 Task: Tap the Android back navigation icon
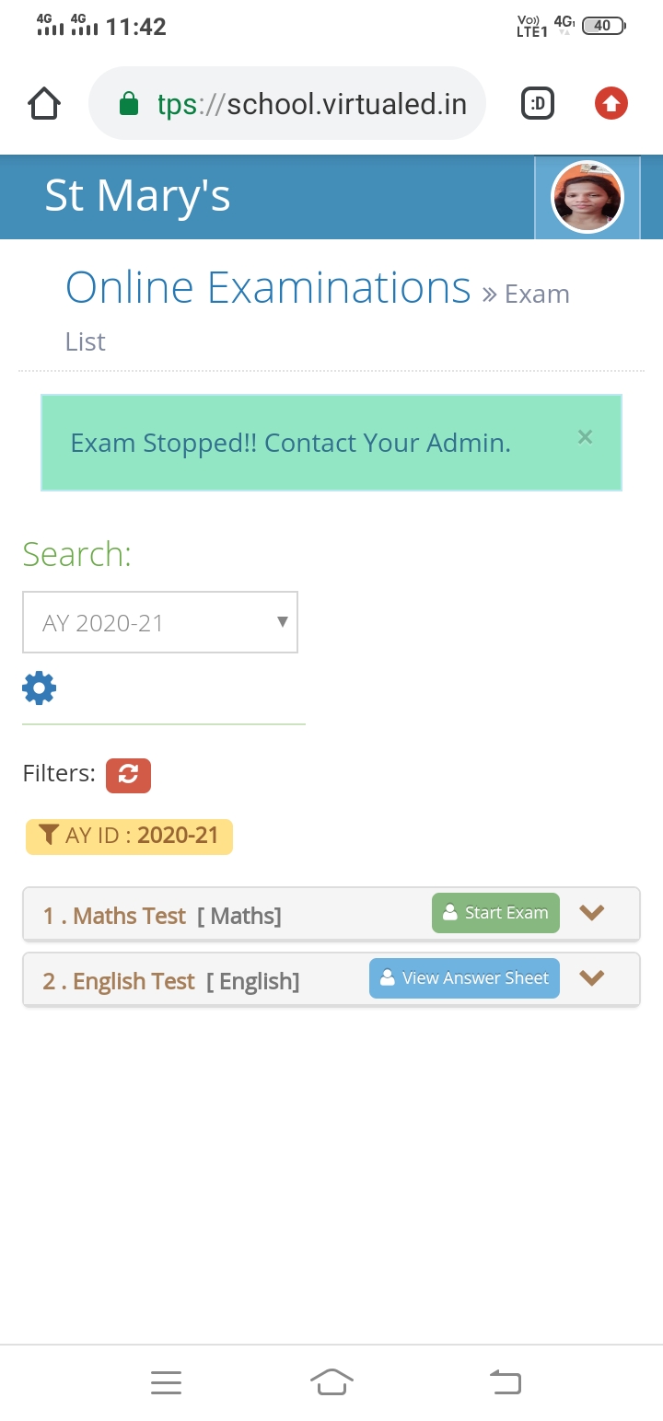(505, 1381)
